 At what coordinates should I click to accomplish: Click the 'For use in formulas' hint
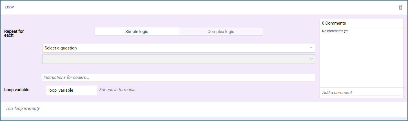pos(117,90)
